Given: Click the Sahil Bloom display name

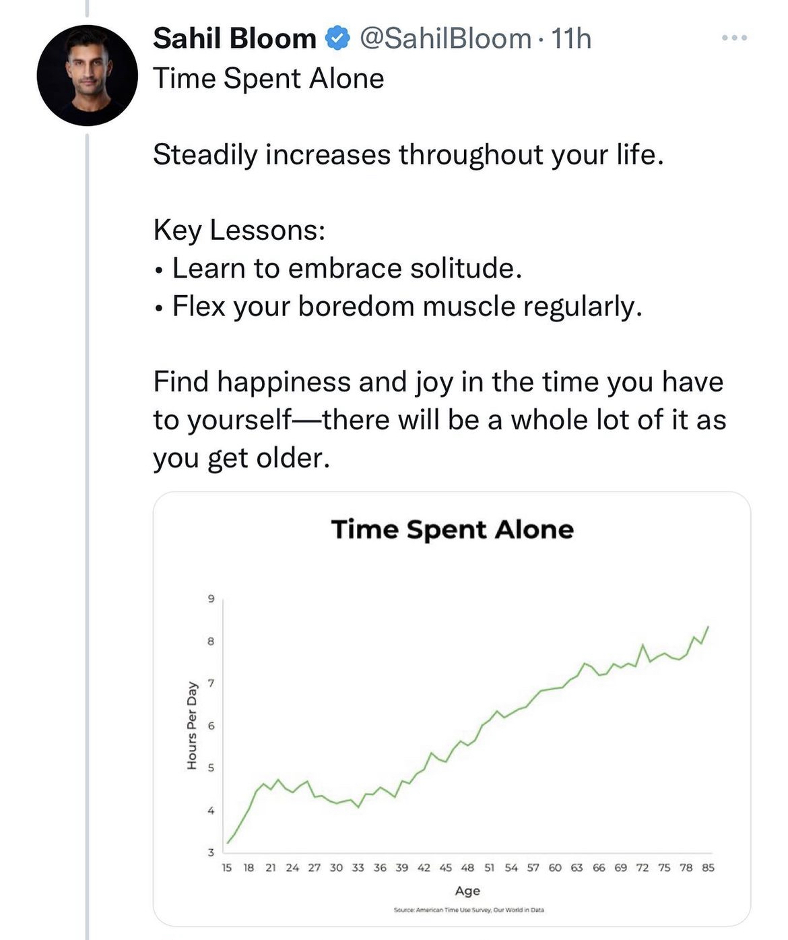Looking at the screenshot, I should pos(234,39).
